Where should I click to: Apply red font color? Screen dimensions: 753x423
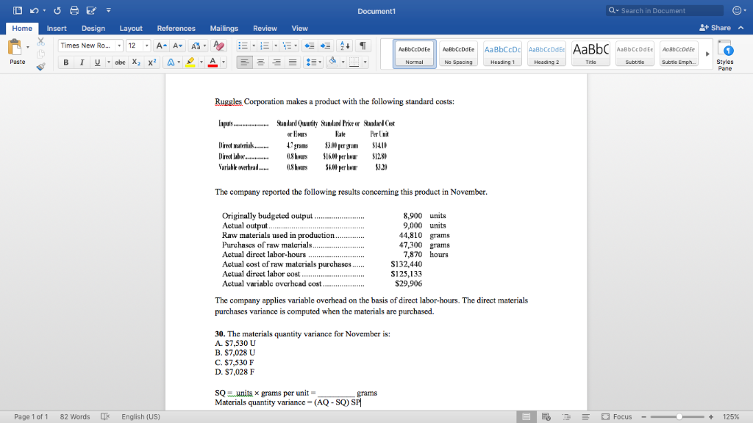tap(213, 62)
